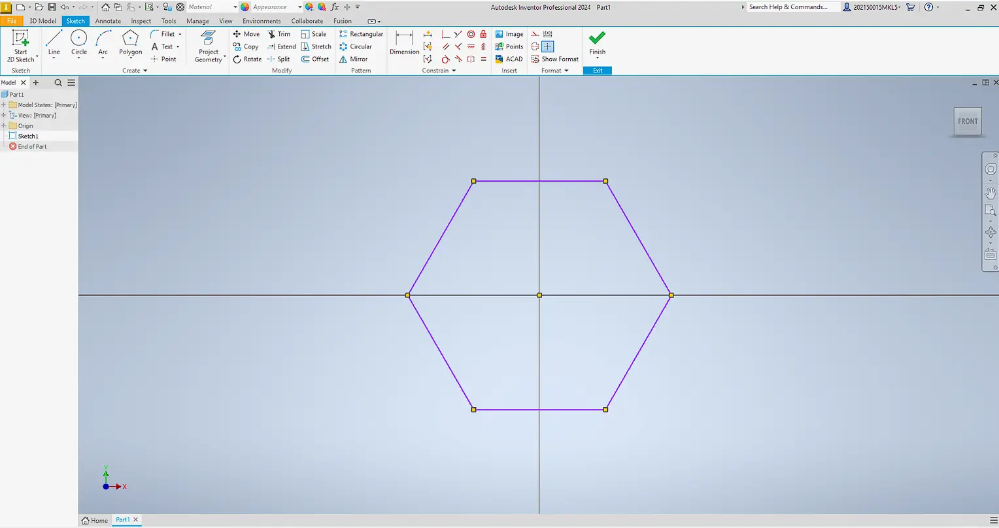Activate the Circle tool
The height and width of the screenshot is (528, 999).
tap(78, 41)
